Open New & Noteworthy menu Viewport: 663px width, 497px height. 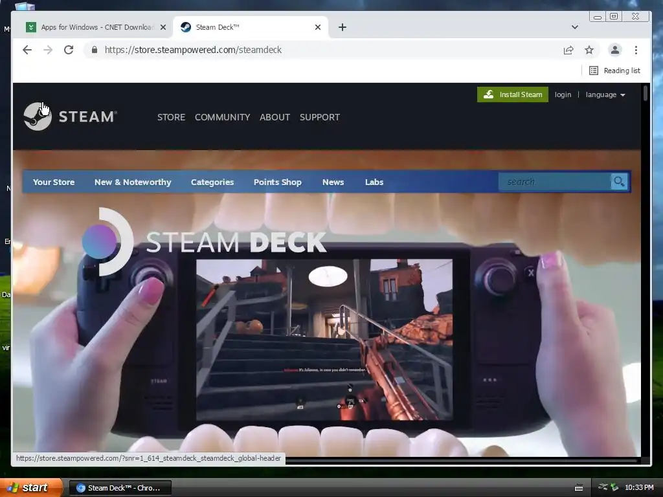[x=133, y=182]
